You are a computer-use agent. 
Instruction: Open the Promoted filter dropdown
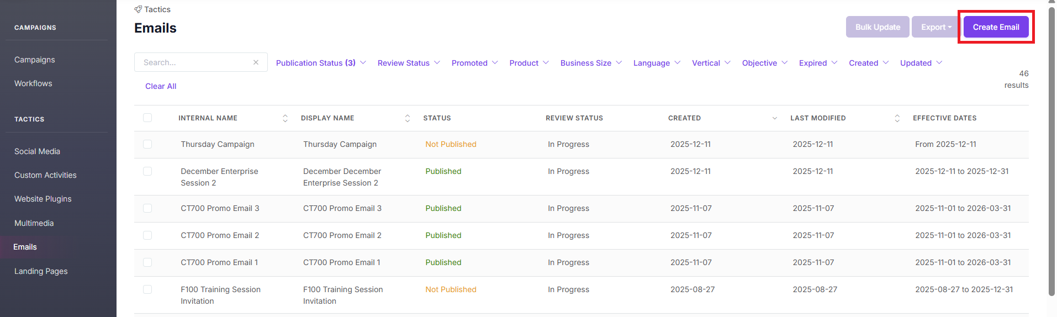pyautogui.click(x=474, y=63)
